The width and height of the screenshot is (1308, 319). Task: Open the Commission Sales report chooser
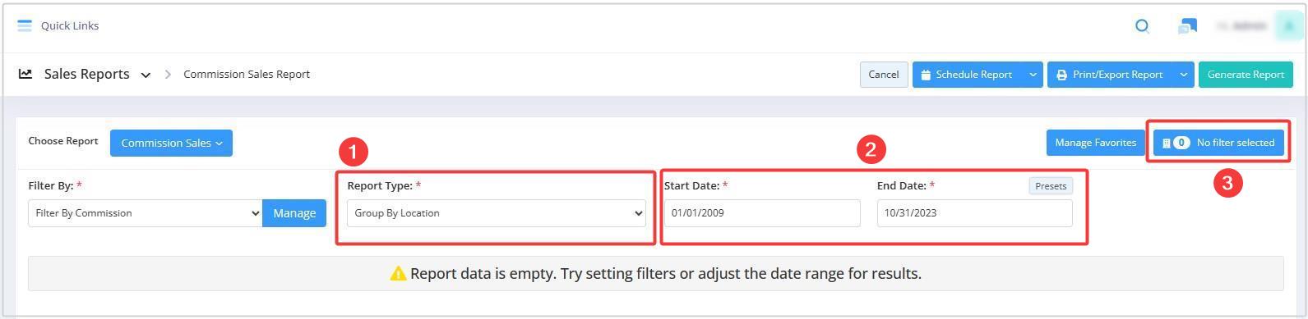(171, 143)
